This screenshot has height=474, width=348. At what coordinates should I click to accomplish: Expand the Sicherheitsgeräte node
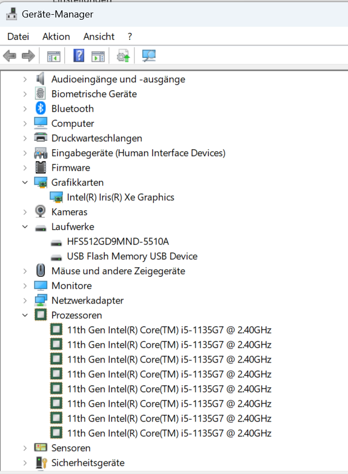click(25, 463)
